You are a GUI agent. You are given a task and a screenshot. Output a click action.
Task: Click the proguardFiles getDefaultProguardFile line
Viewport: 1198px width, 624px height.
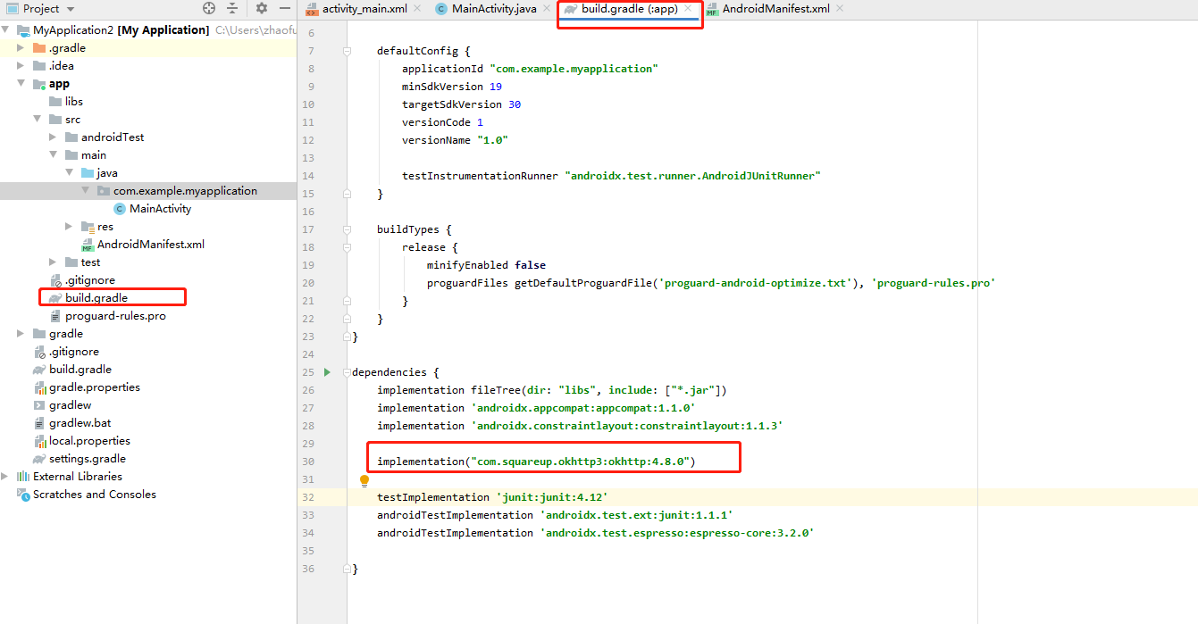pos(711,283)
